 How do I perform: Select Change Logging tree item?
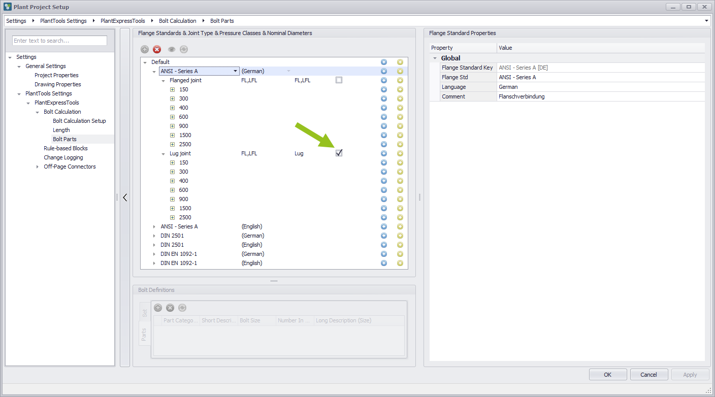pyautogui.click(x=63, y=157)
